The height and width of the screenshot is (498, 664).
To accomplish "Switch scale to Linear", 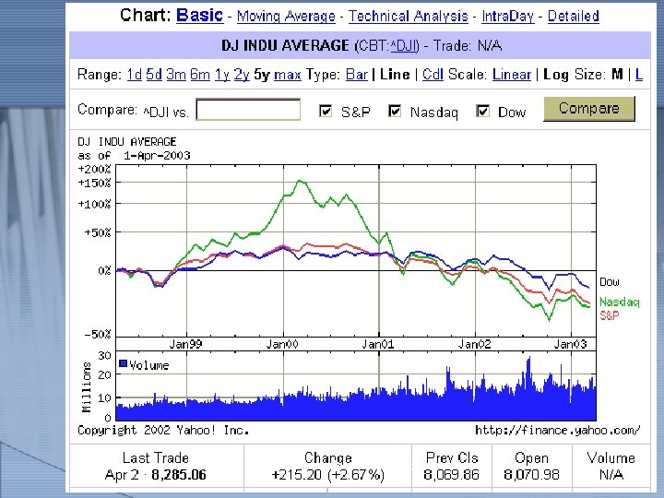I will pos(512,75).
